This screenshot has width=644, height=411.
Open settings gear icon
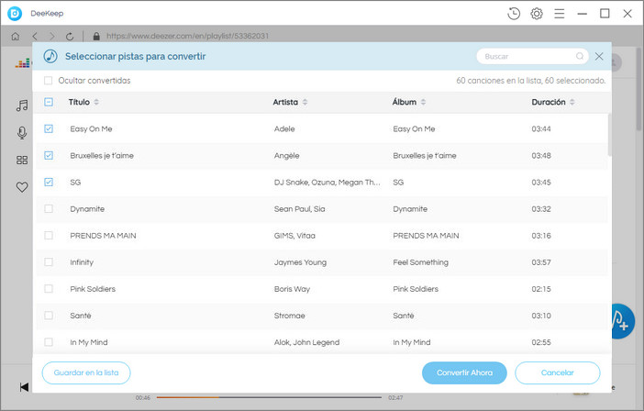click(537, 14)
